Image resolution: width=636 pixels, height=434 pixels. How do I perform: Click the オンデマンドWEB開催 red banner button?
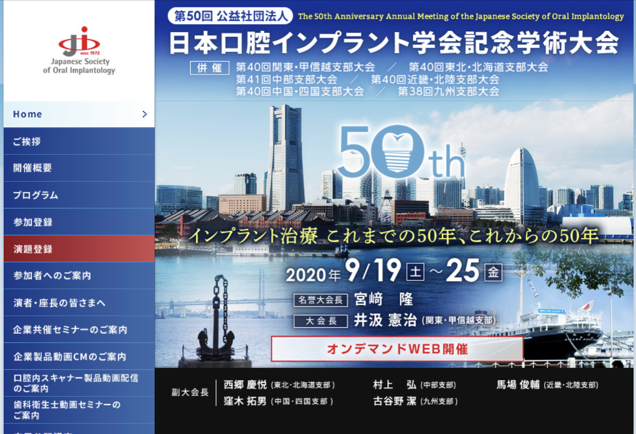tap(397, 349)
